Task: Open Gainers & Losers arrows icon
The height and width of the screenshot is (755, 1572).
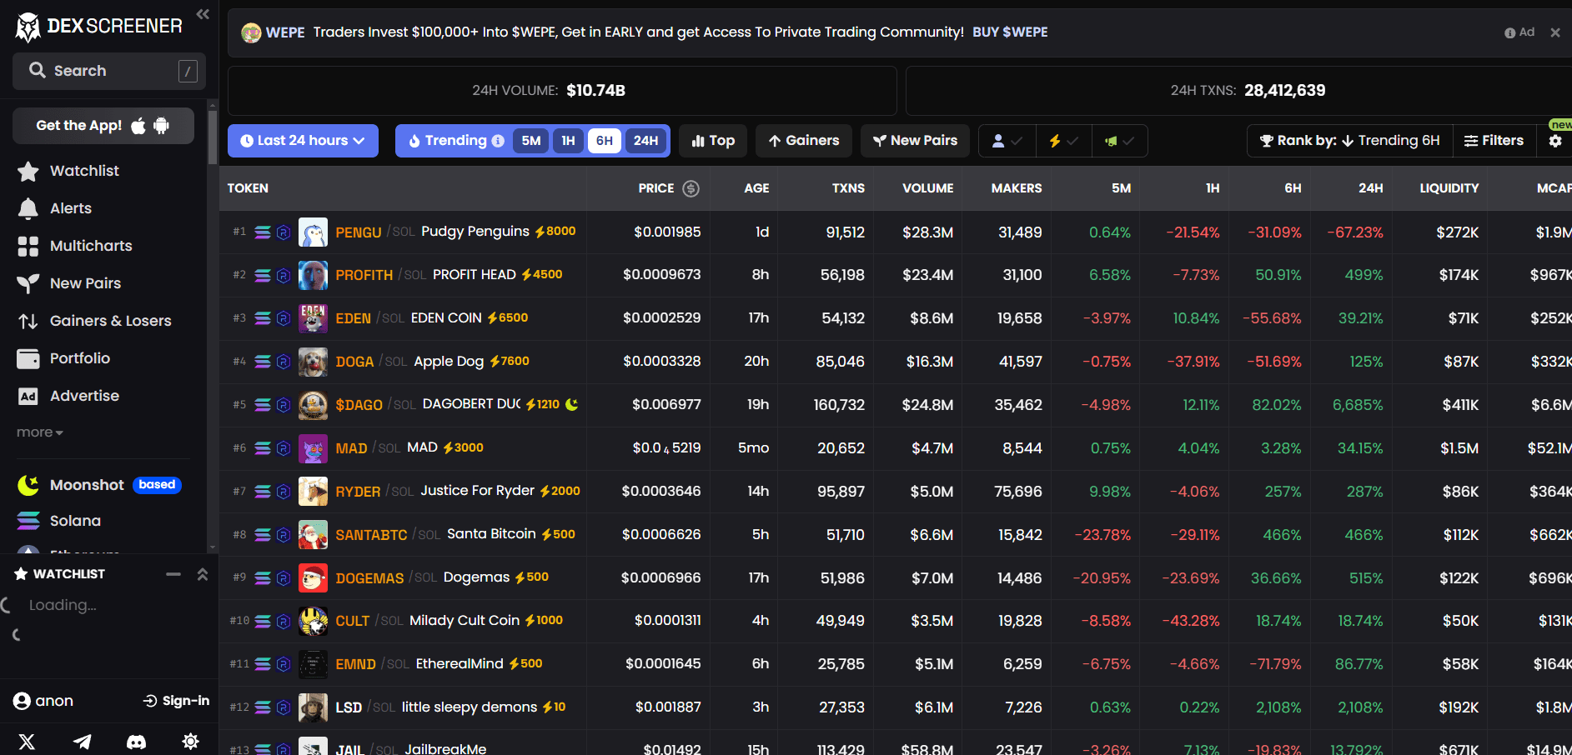Action: (28, 321)
